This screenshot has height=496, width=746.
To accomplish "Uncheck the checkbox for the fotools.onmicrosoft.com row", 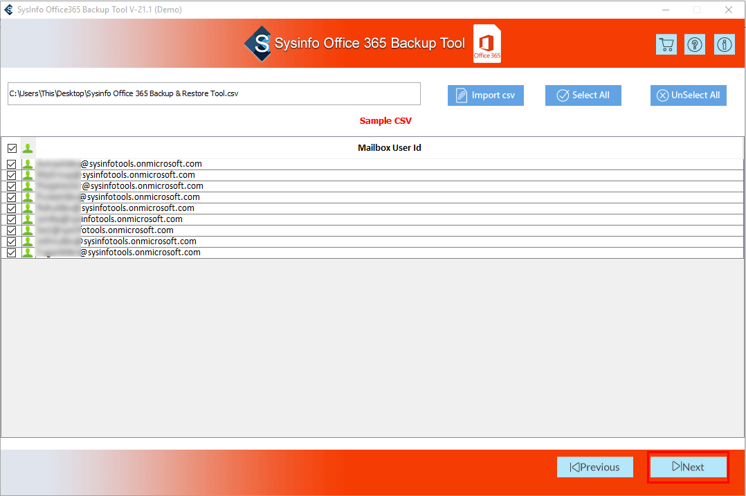I will click(11, 230).
